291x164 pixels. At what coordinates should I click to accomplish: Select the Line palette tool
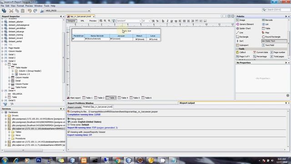pos(240,32)
